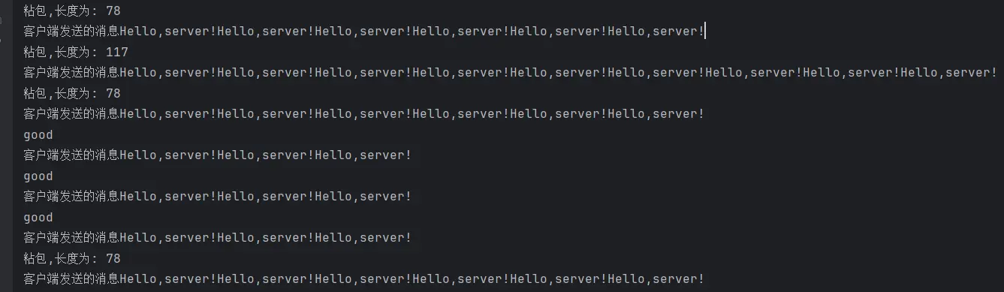The height and width of the screenshot is (292, 1004).
Task: Click the third 'good' output line
Action: (38, 218)
